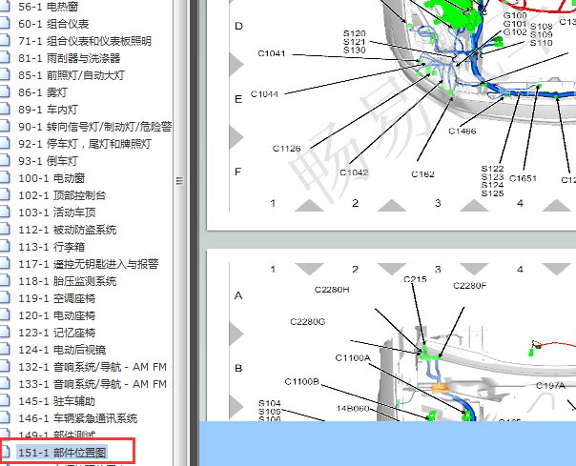Open bookmark 119-1 空调座椅

[57, 298]
